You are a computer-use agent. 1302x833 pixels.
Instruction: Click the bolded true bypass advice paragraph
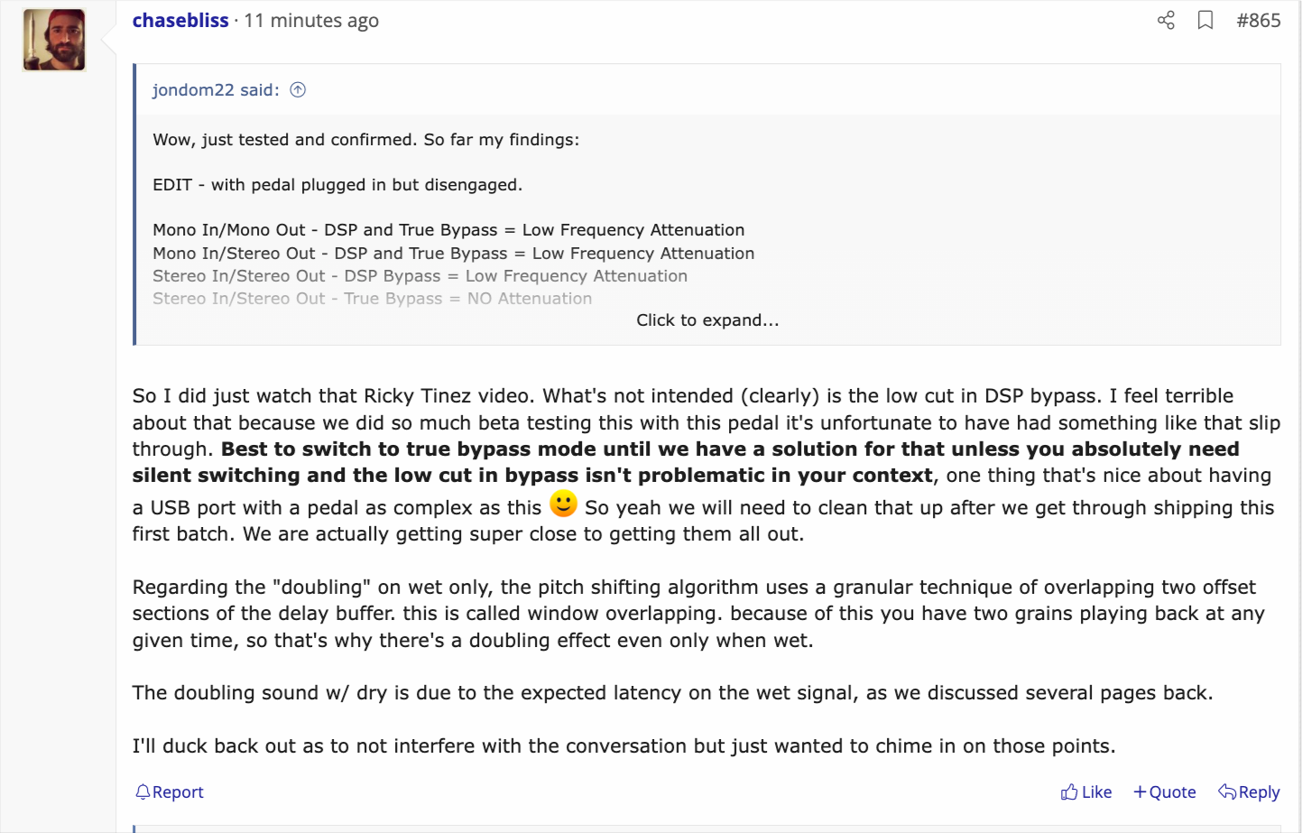(686, 462)
